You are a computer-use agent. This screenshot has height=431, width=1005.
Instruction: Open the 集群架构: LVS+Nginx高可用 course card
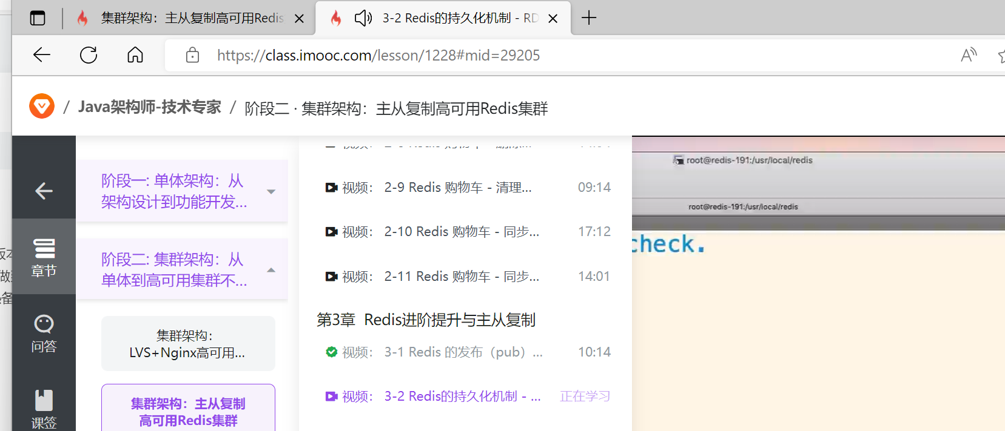pos(188,343)
